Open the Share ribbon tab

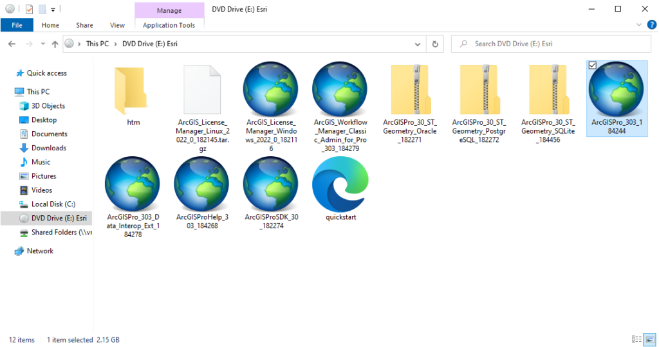[x=84, y=25]
